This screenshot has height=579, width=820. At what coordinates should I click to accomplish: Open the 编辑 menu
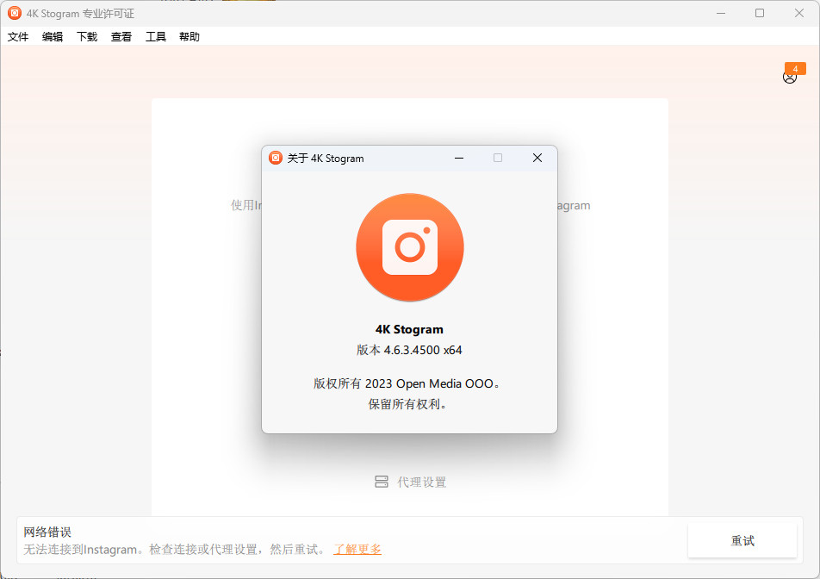(x=53, y=36)
